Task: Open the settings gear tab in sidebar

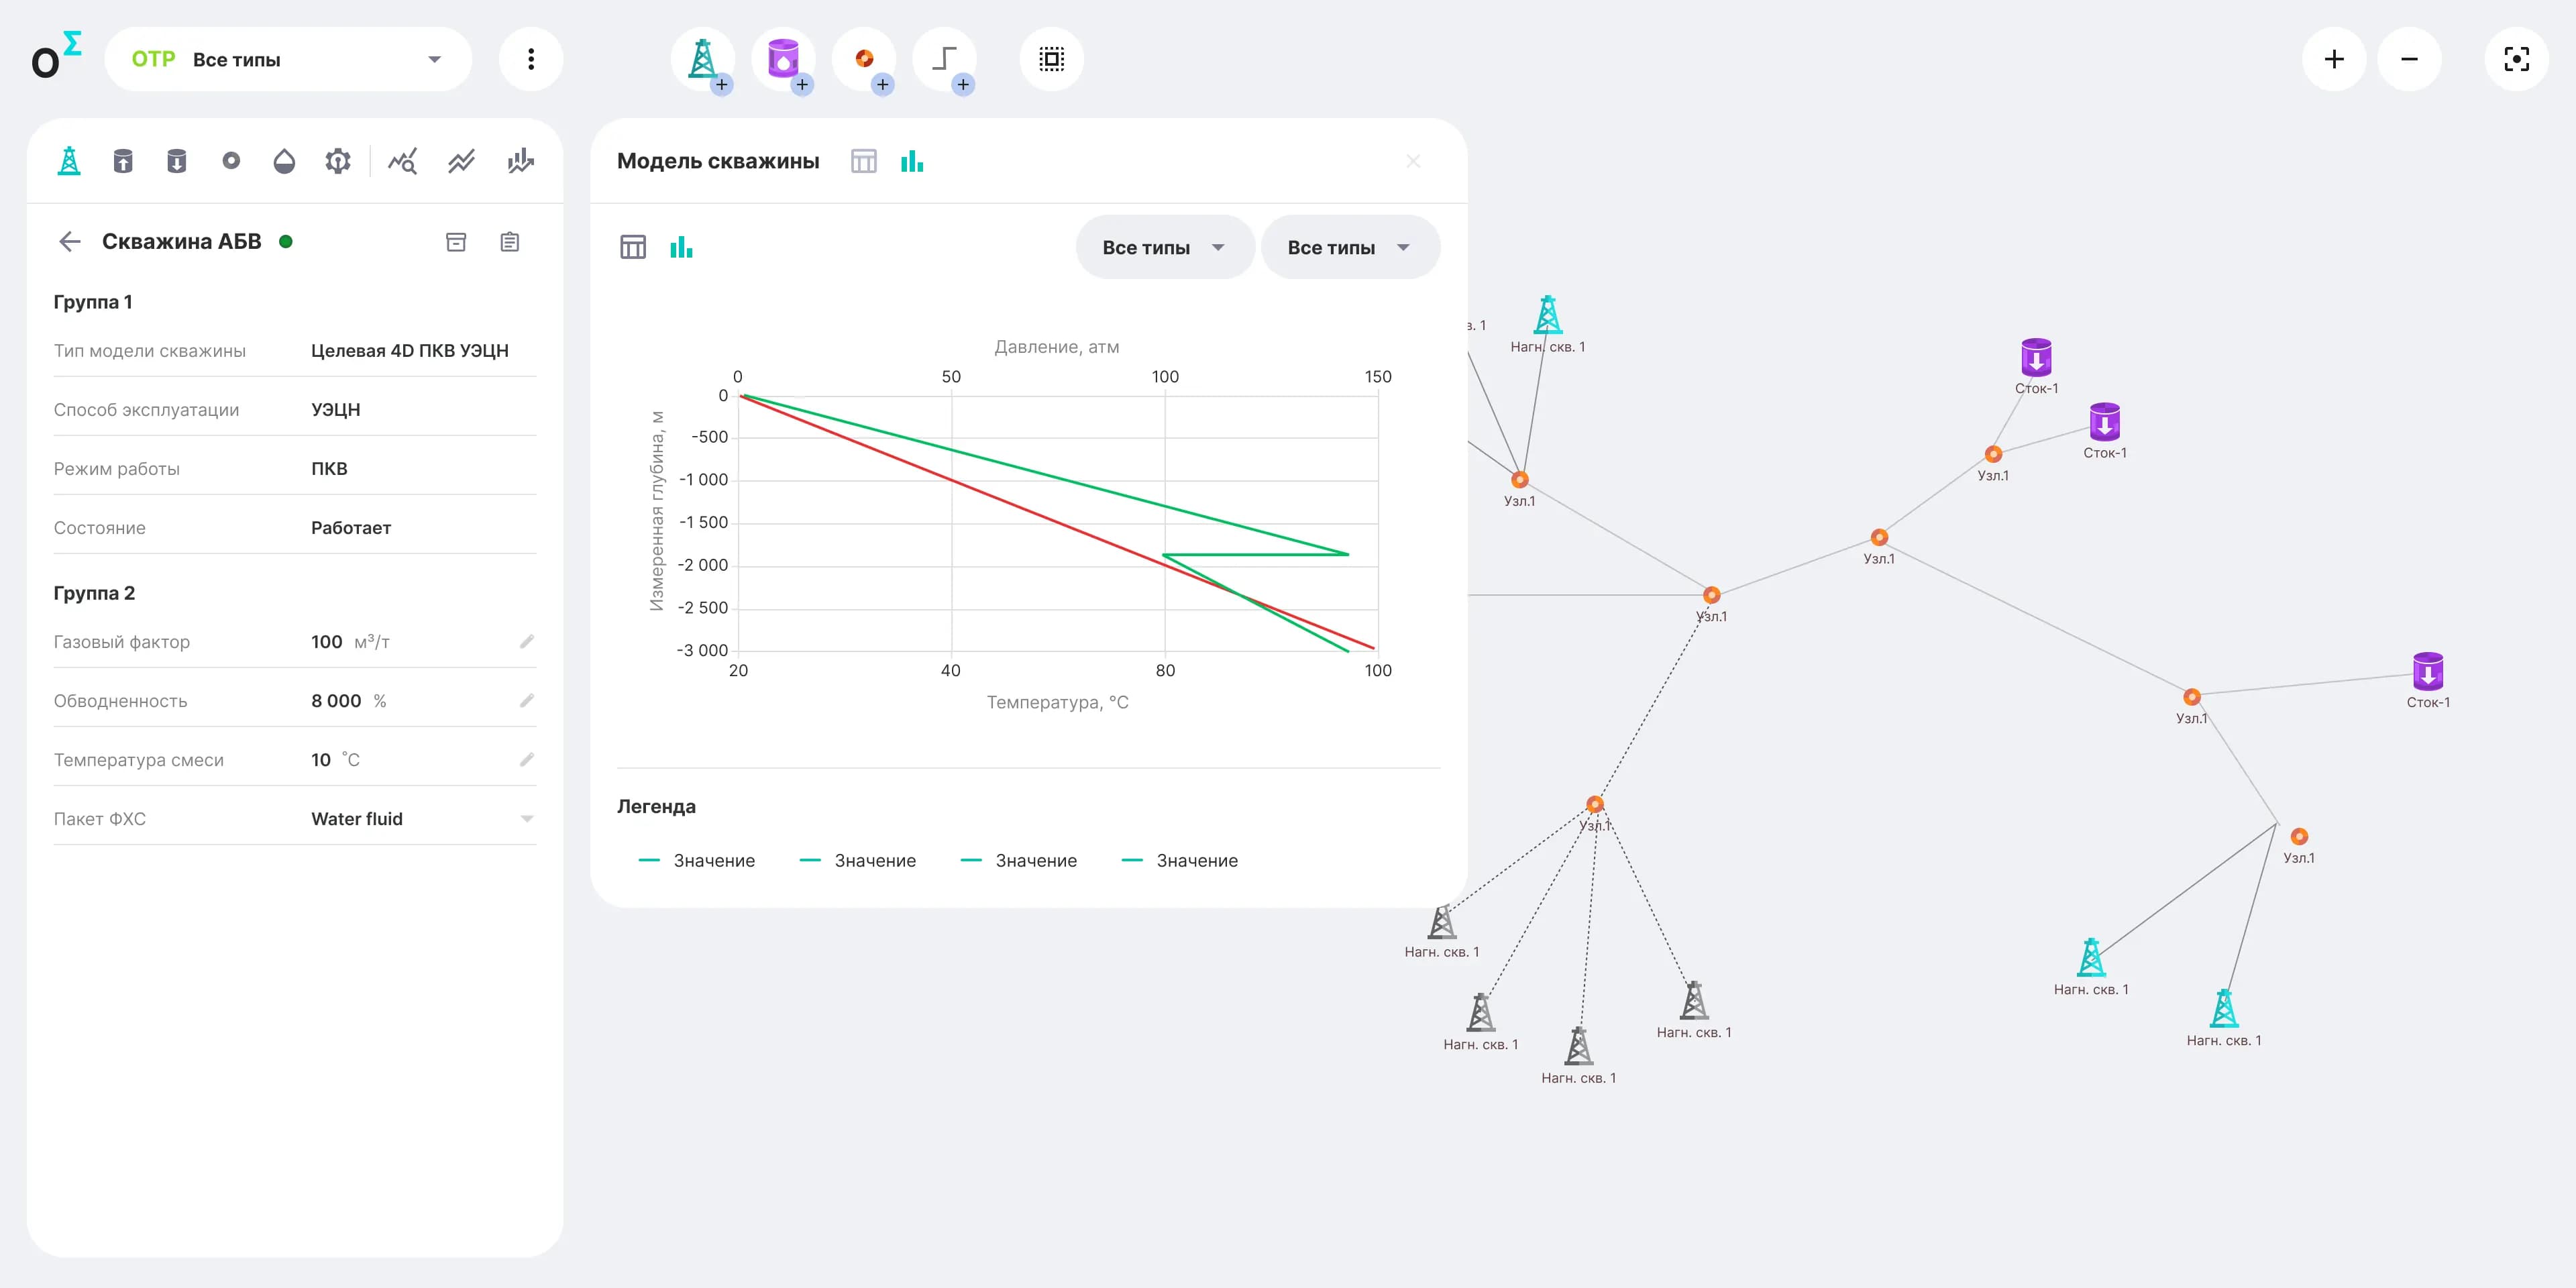Action: tap(338, 161)
